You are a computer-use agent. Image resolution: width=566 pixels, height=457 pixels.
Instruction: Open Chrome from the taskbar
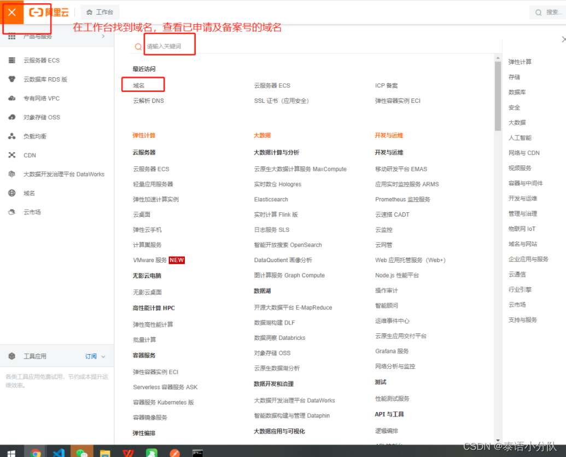36,453
